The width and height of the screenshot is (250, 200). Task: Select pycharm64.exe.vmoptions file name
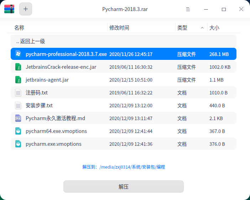[56, 131]
